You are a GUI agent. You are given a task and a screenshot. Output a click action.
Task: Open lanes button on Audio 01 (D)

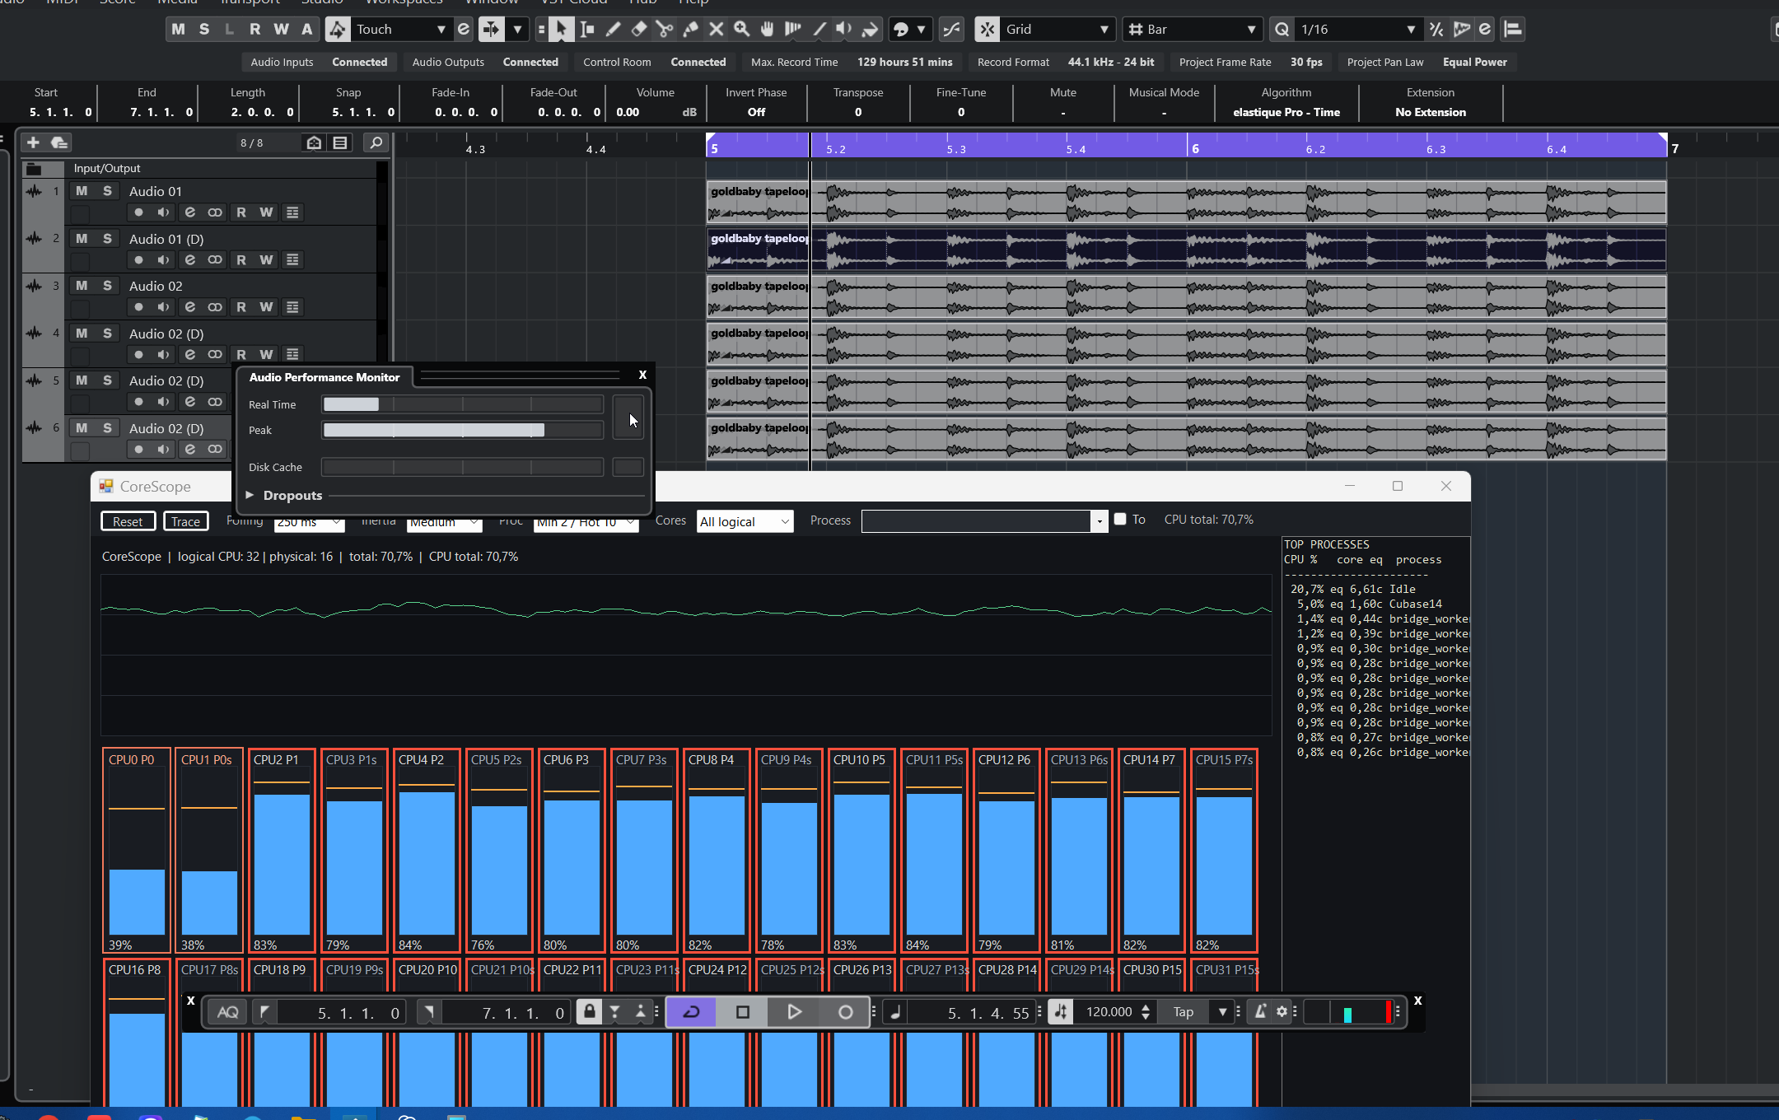click(292, 260)
